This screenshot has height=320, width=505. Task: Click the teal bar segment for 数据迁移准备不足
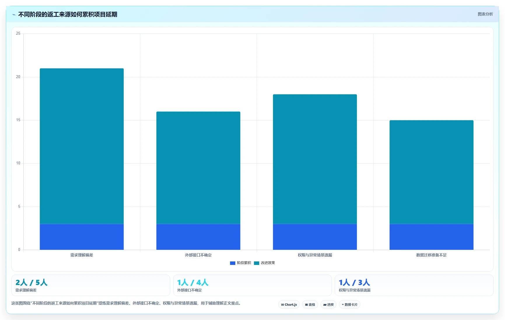(x=432, y=172)
